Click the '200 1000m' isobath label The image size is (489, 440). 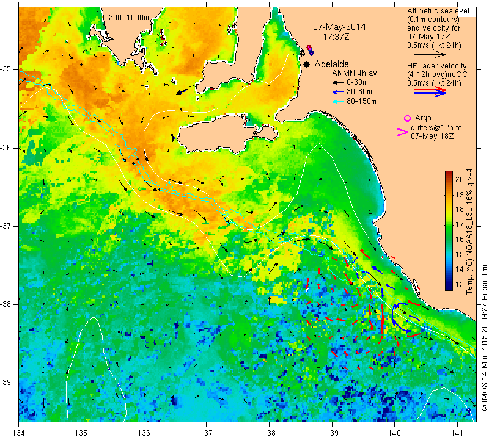pyautogui.click(x=129, y=18)
